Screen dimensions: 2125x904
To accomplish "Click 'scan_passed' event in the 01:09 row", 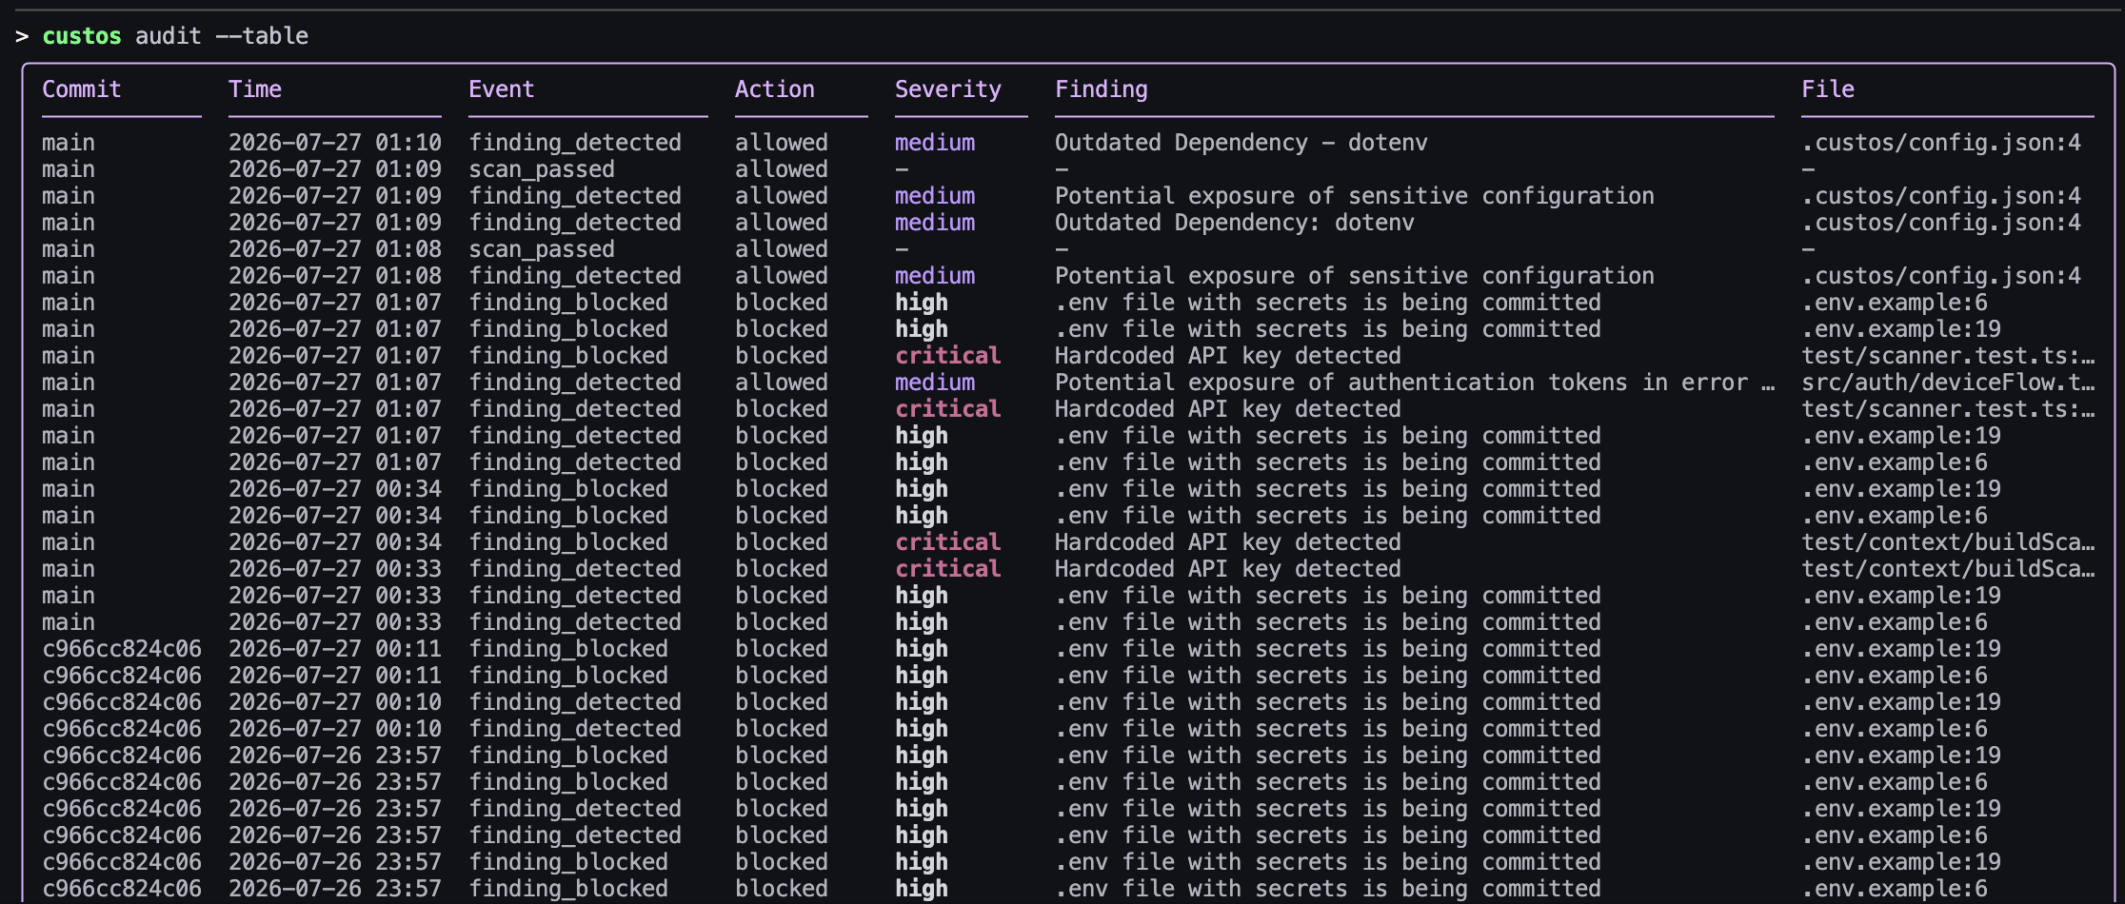I will click(542, 169).
